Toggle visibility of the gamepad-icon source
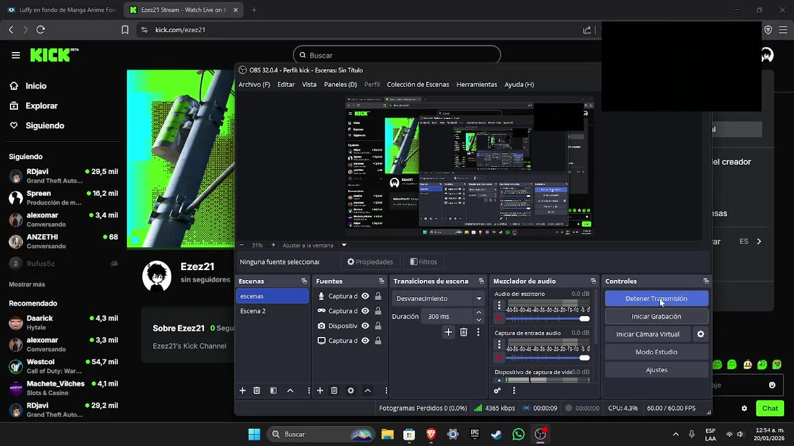The height and width of the screenshot is (446, 794). 365,311
